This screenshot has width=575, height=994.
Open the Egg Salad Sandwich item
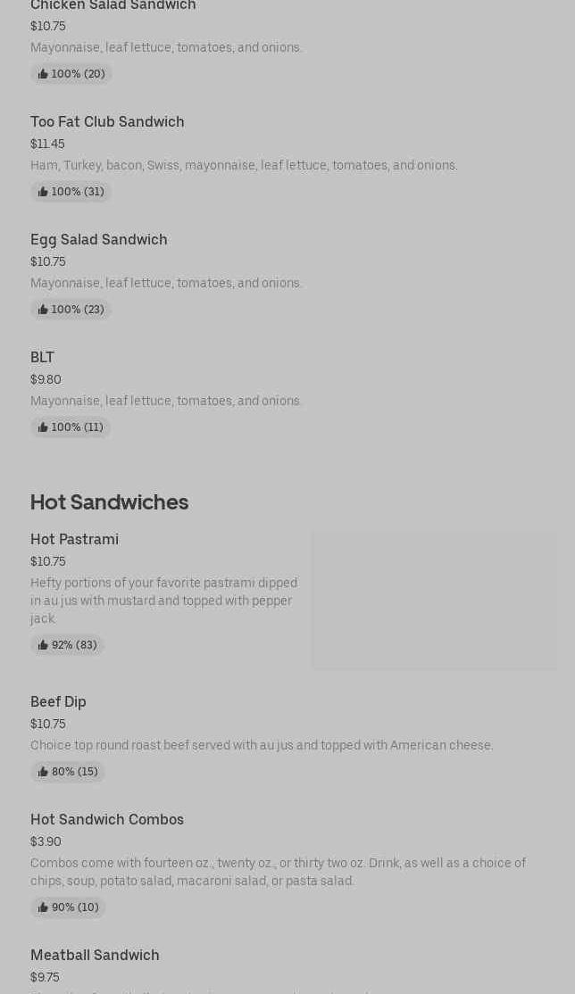pos(99,240)
